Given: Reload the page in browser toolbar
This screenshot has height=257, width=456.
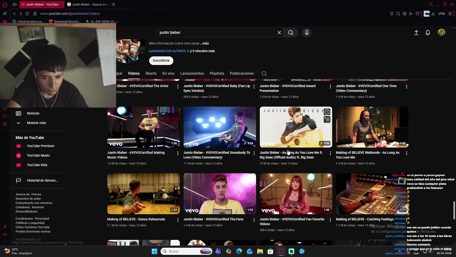Looking at the screenshot, I should click(x=27, y=14).
